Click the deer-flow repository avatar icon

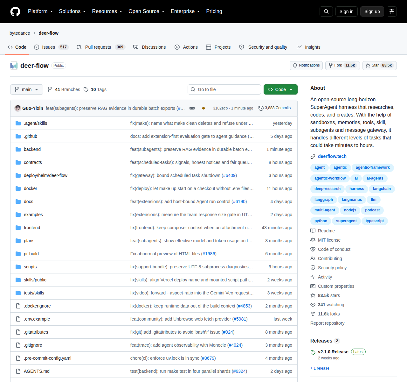(x=14, y=66)
